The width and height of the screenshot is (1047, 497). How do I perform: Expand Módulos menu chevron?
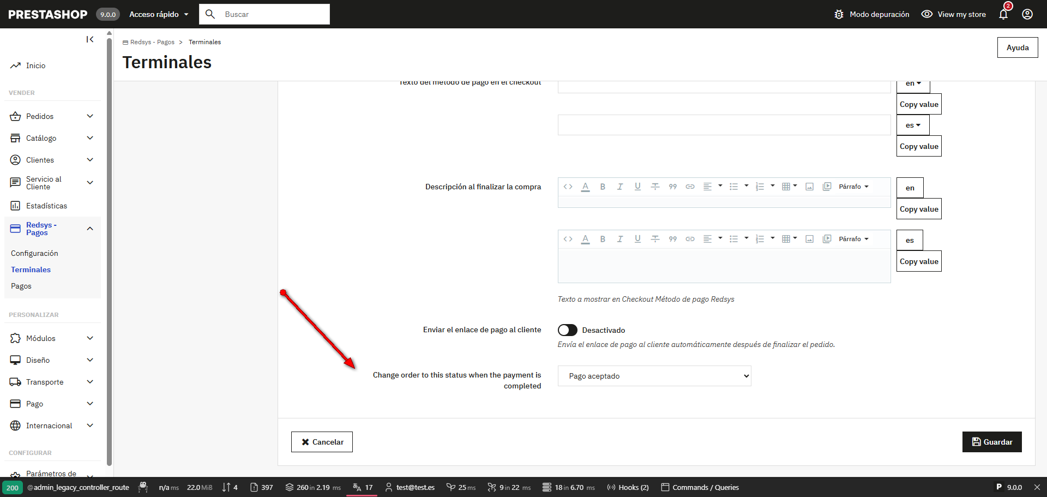click(90, 338)
